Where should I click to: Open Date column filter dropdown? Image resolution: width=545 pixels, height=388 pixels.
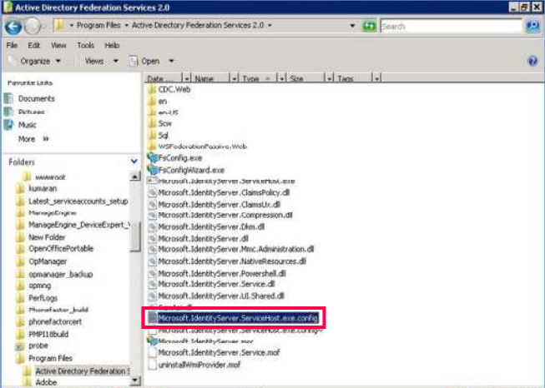point(187,79)
